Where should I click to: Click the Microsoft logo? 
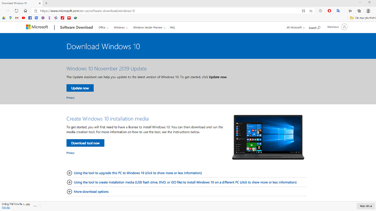coord(37,27)
